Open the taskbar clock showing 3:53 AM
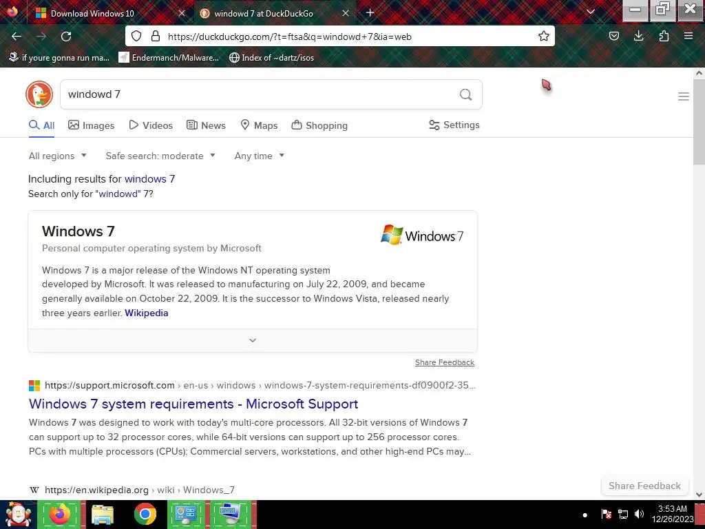The image size is (705, 529). pyautogui.click(x=673, y=514)
